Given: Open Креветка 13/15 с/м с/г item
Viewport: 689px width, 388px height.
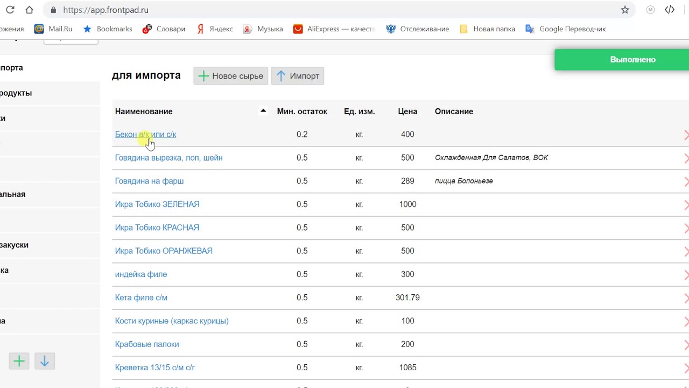Looking at the screenshot, I should click(155, 368).
